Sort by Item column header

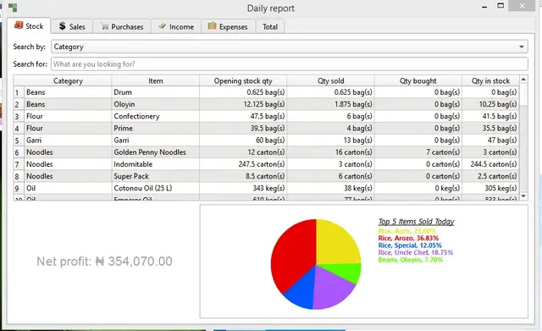pyautogui.click(x=155, y=81)
